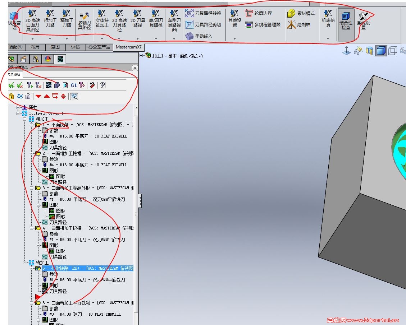
Task: Click the 粗加工刀路 ribbon icon
Action: 50,19
